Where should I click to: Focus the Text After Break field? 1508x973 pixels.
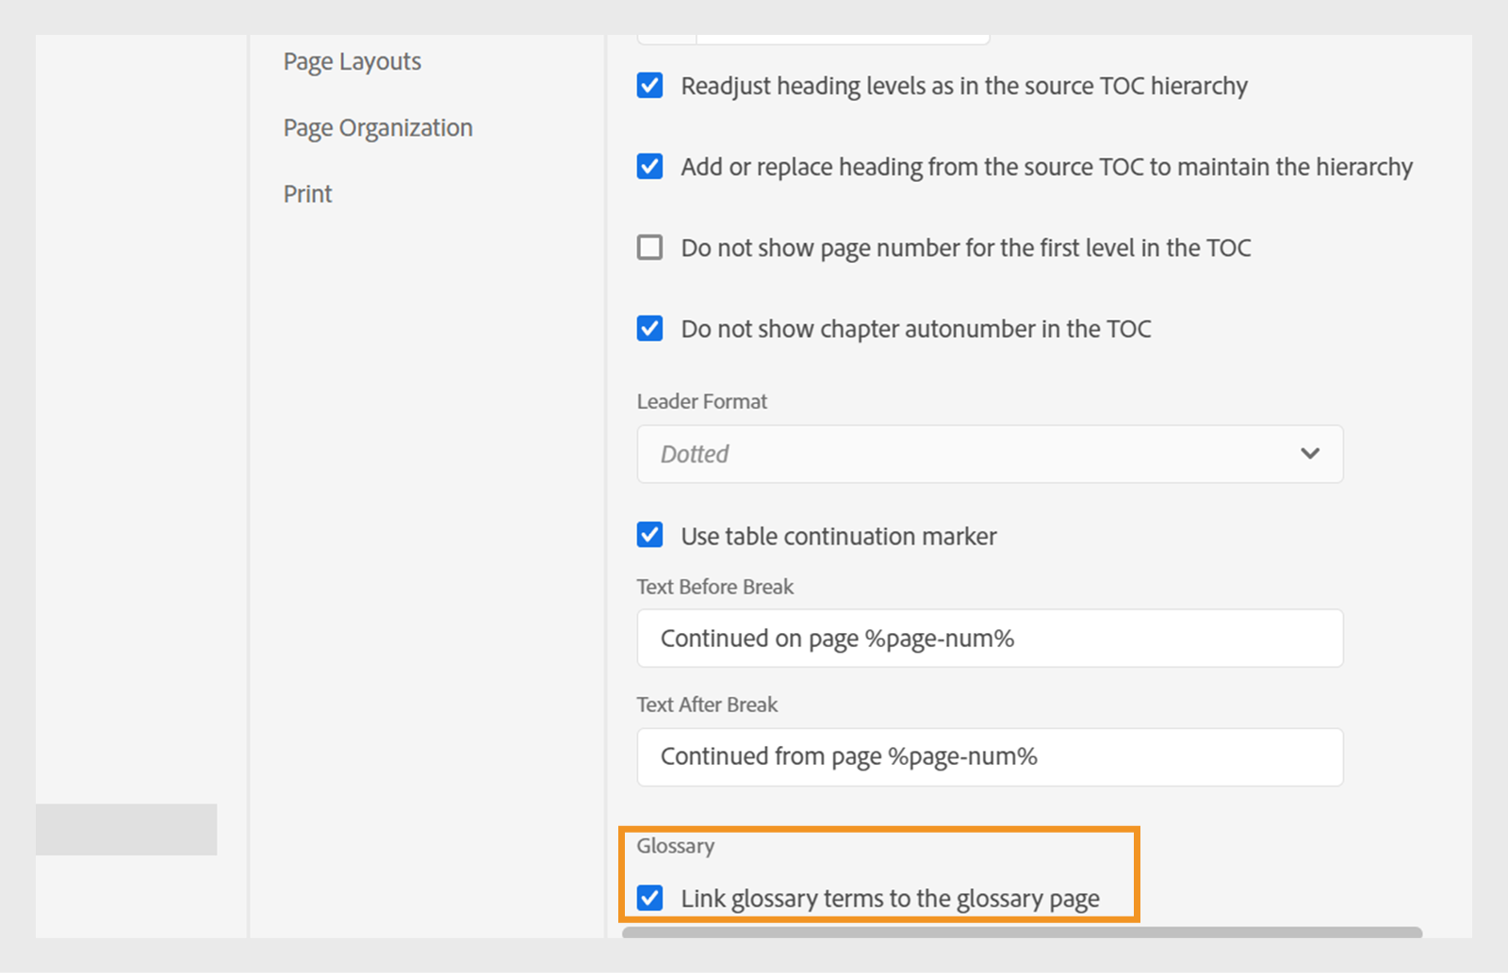(989, 756)
